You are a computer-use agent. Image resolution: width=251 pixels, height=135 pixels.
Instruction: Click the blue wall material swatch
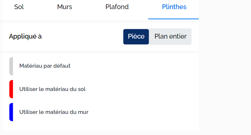point(11,112)
